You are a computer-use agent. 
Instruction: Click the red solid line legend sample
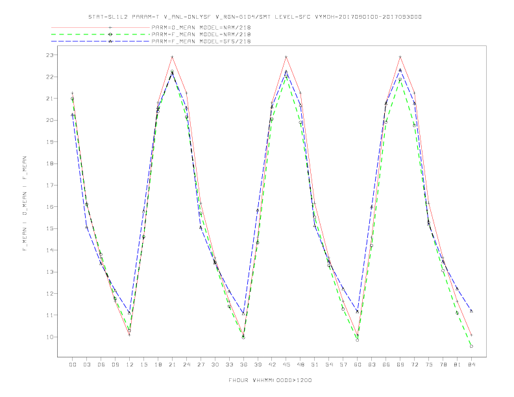101,27
